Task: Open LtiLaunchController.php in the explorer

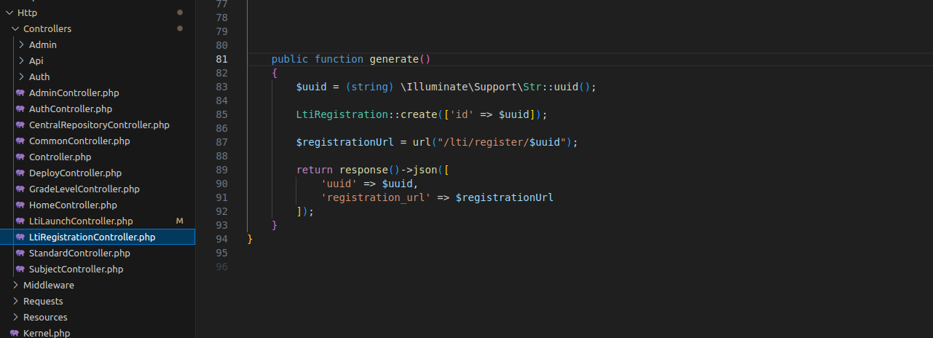Action: coord(81,221)
